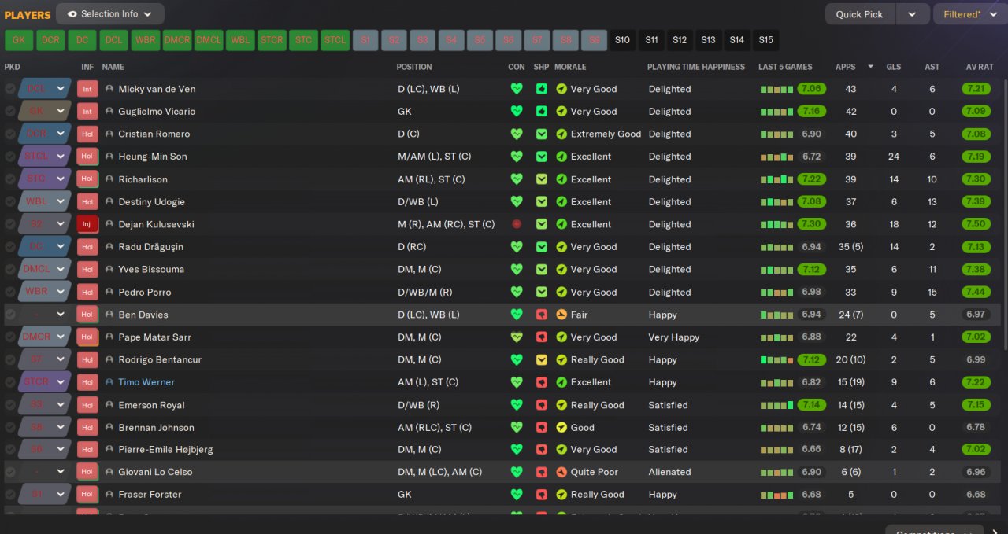This screenshot has width=1008, height=534.
Task: Click Emerson Royal's match sharpness icon
Action: point(541,405)
